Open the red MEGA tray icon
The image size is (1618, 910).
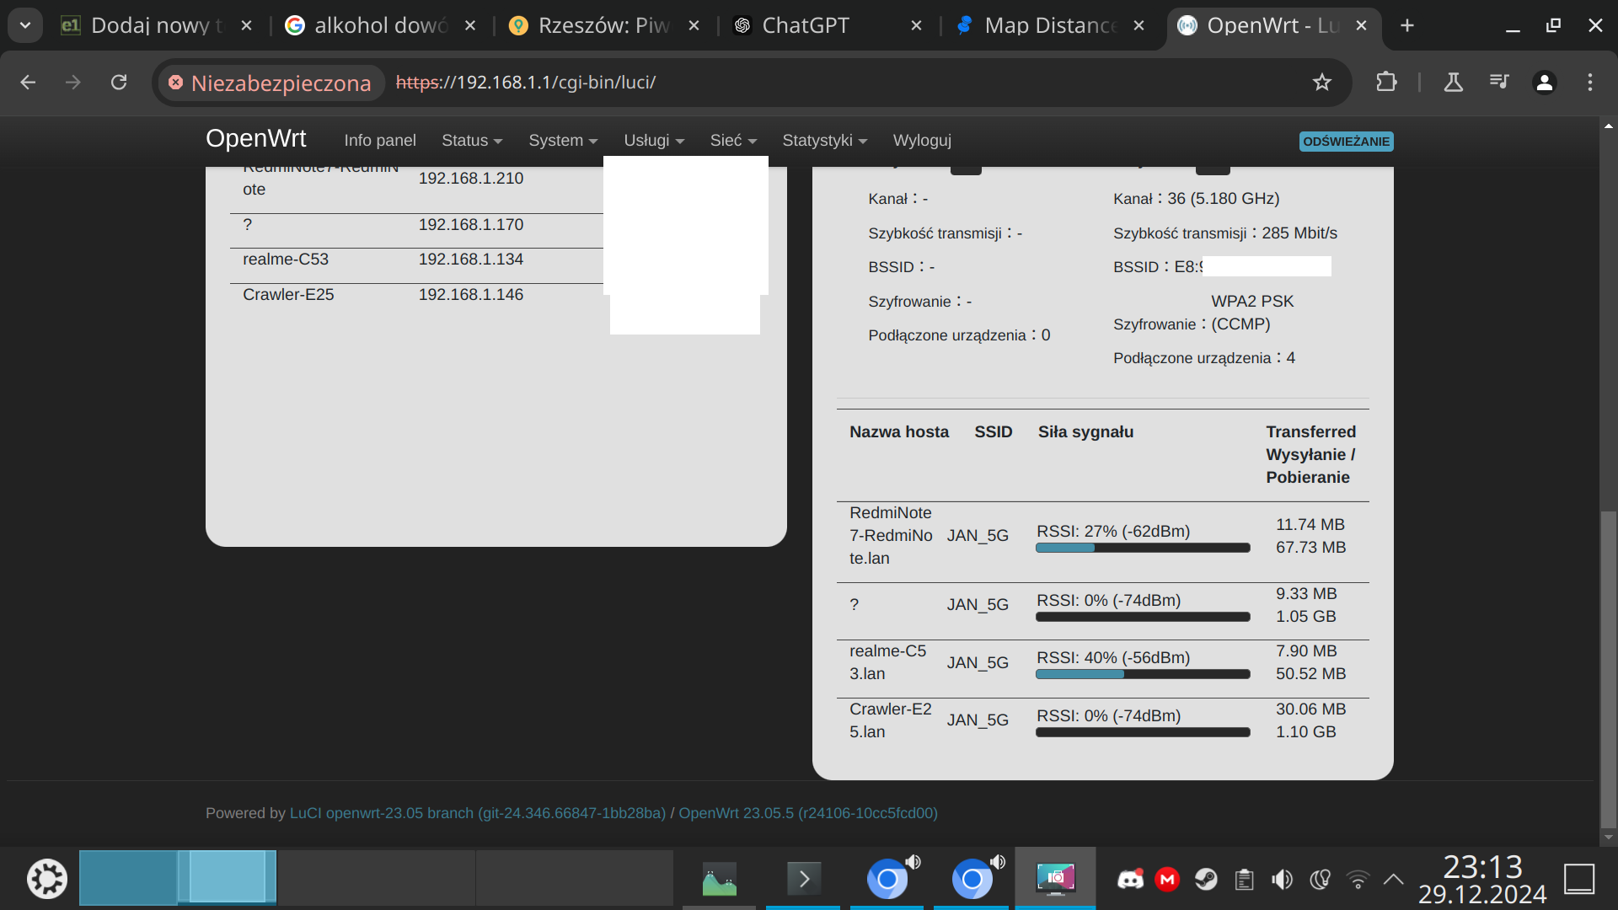pos(1167,880)
